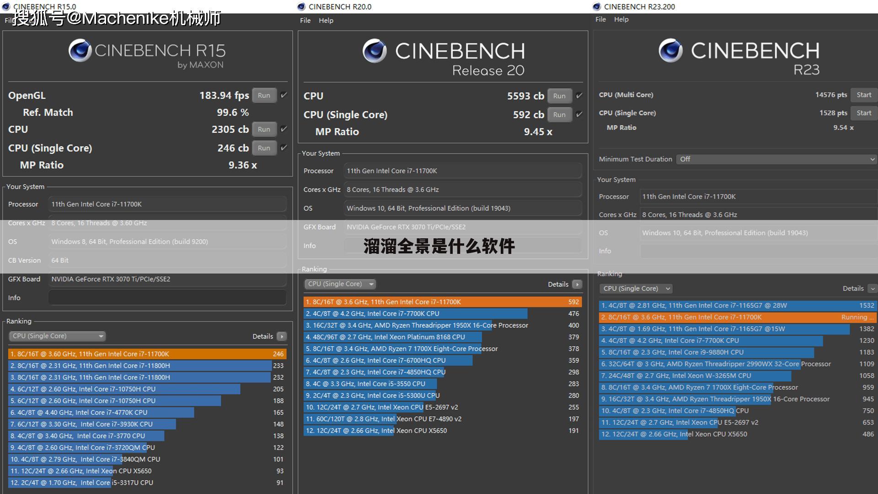Start CPU (Multi Core) test in R23
The image size is (878, 494).
[x=864, y=95]
